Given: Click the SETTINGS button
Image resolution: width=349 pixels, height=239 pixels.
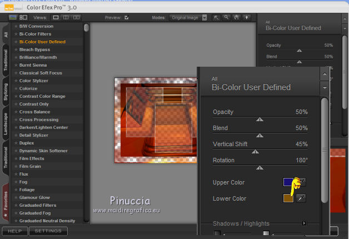Looking at the screenshot, I should click(48, 231).
